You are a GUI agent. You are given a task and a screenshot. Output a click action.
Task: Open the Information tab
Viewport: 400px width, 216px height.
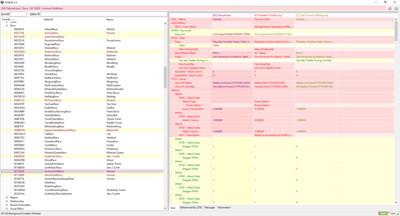click(x=224, y=207)
